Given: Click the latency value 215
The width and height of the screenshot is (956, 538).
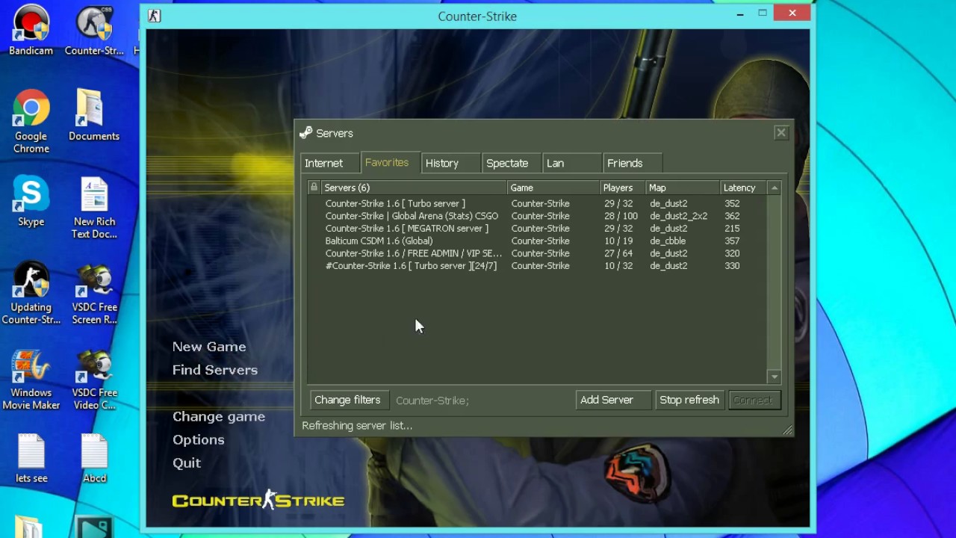Looking at the screenshot, I should click(x=732, y=229).
